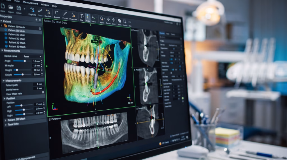Click the Patient 3D Mesh Data title
The image size is (287, 160).
click(55, 22)
